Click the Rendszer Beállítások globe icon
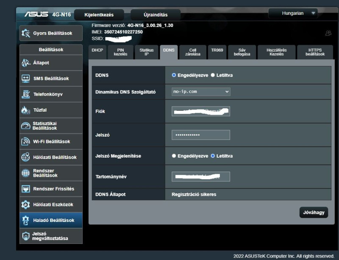This screenshot has width=339, height=260. pyautogui.click(x=26, y=173)
